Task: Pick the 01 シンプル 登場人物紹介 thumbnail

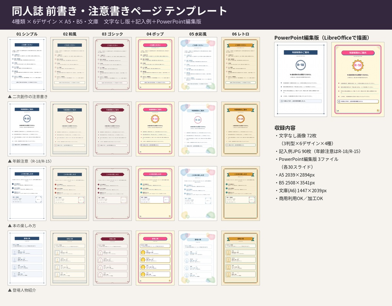Action: tap(27, 258)
